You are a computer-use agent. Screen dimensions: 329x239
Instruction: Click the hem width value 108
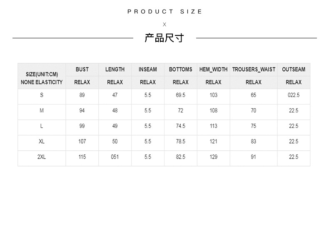tap(214, 111)
